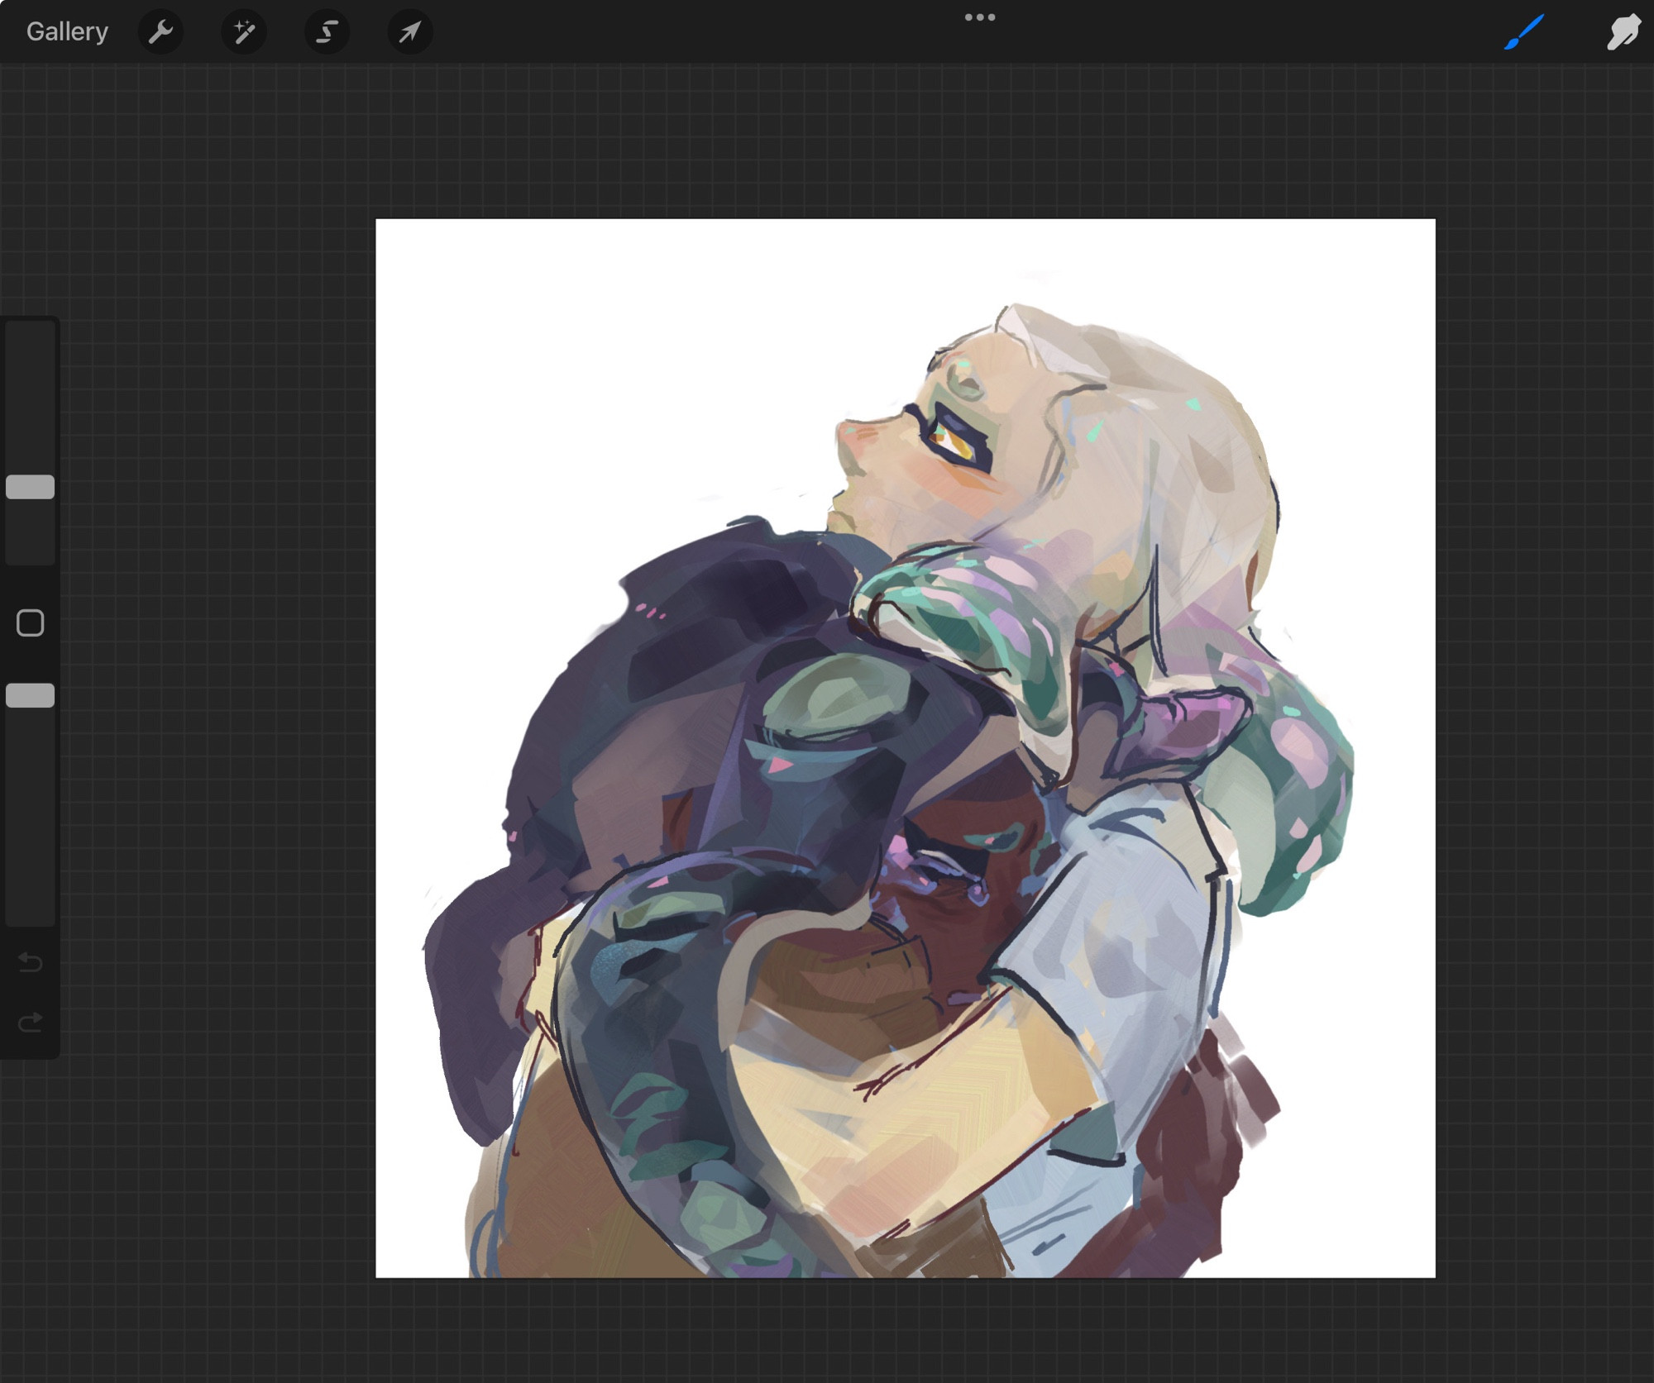
Task: Click the brush size slider handle
Action: [31, 487]
